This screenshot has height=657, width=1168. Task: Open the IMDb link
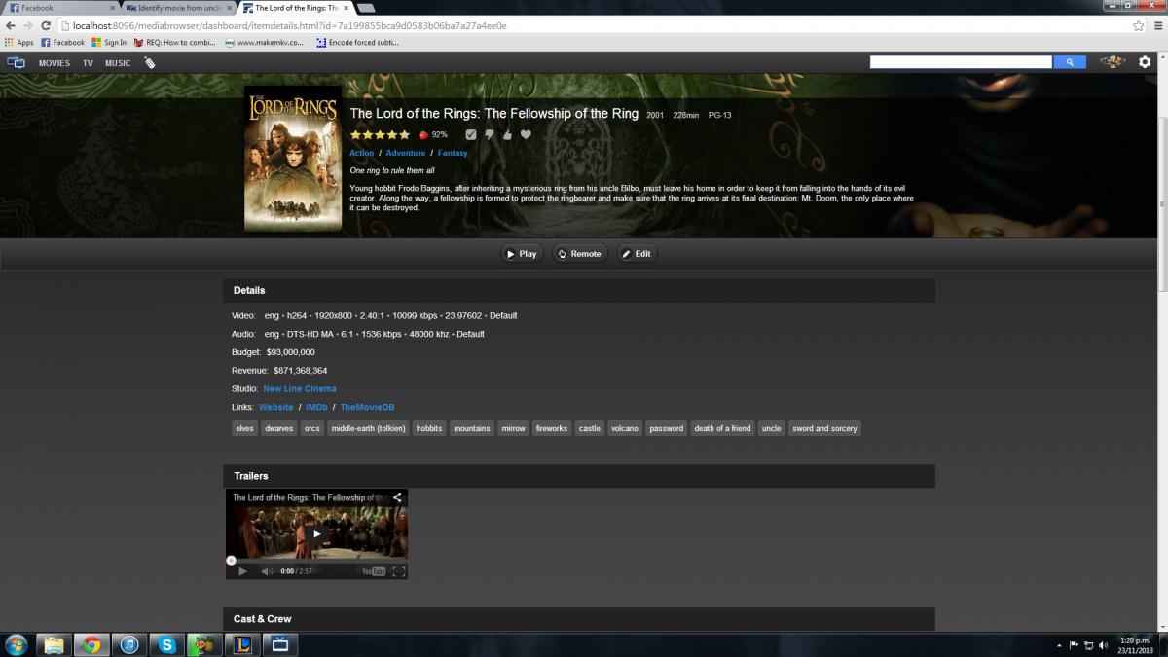click(316, 407)
